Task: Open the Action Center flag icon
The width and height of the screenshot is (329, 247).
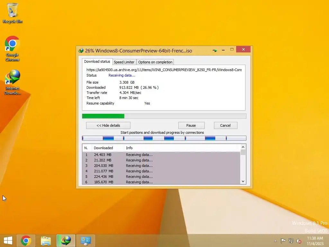Action: 283,241
